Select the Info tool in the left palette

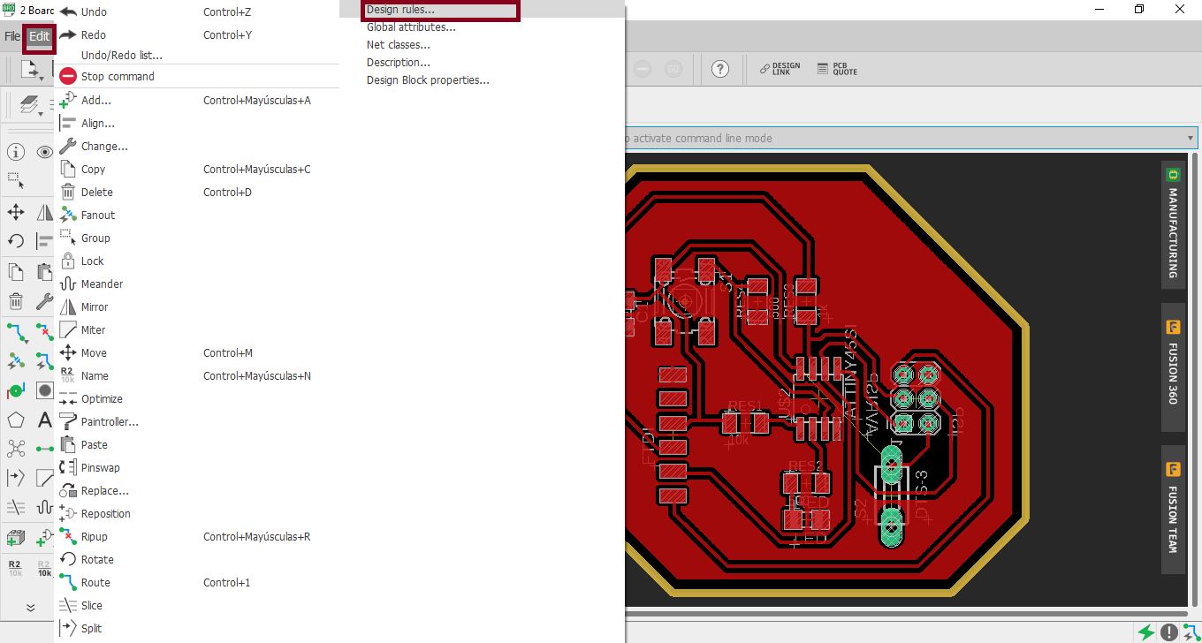[15, 152]
